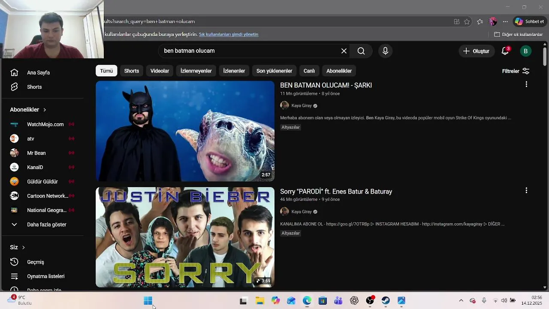Screen dimensions: 549x309
Task: Select the Son yüklenenler filter chip
Action: tap(274, 71)
